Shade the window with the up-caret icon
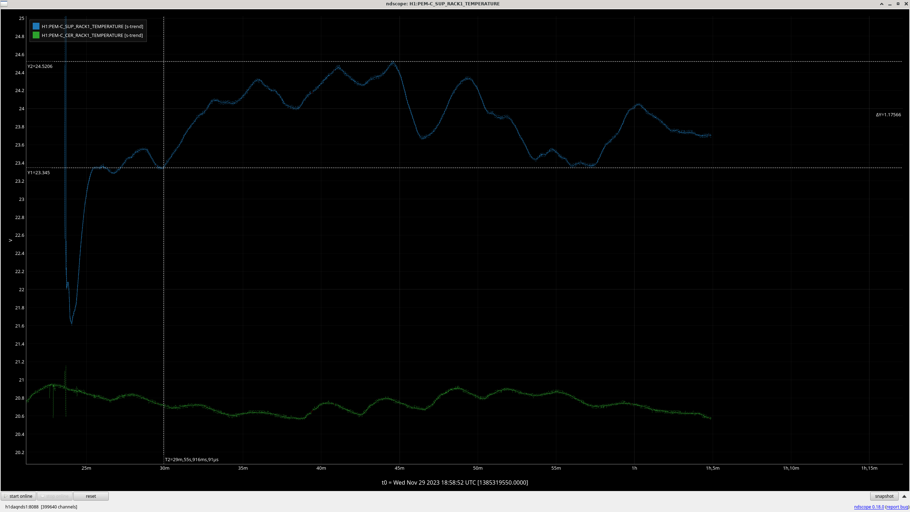Image resolution: width=910 pixels, height=512 pixels. (882, 4)
